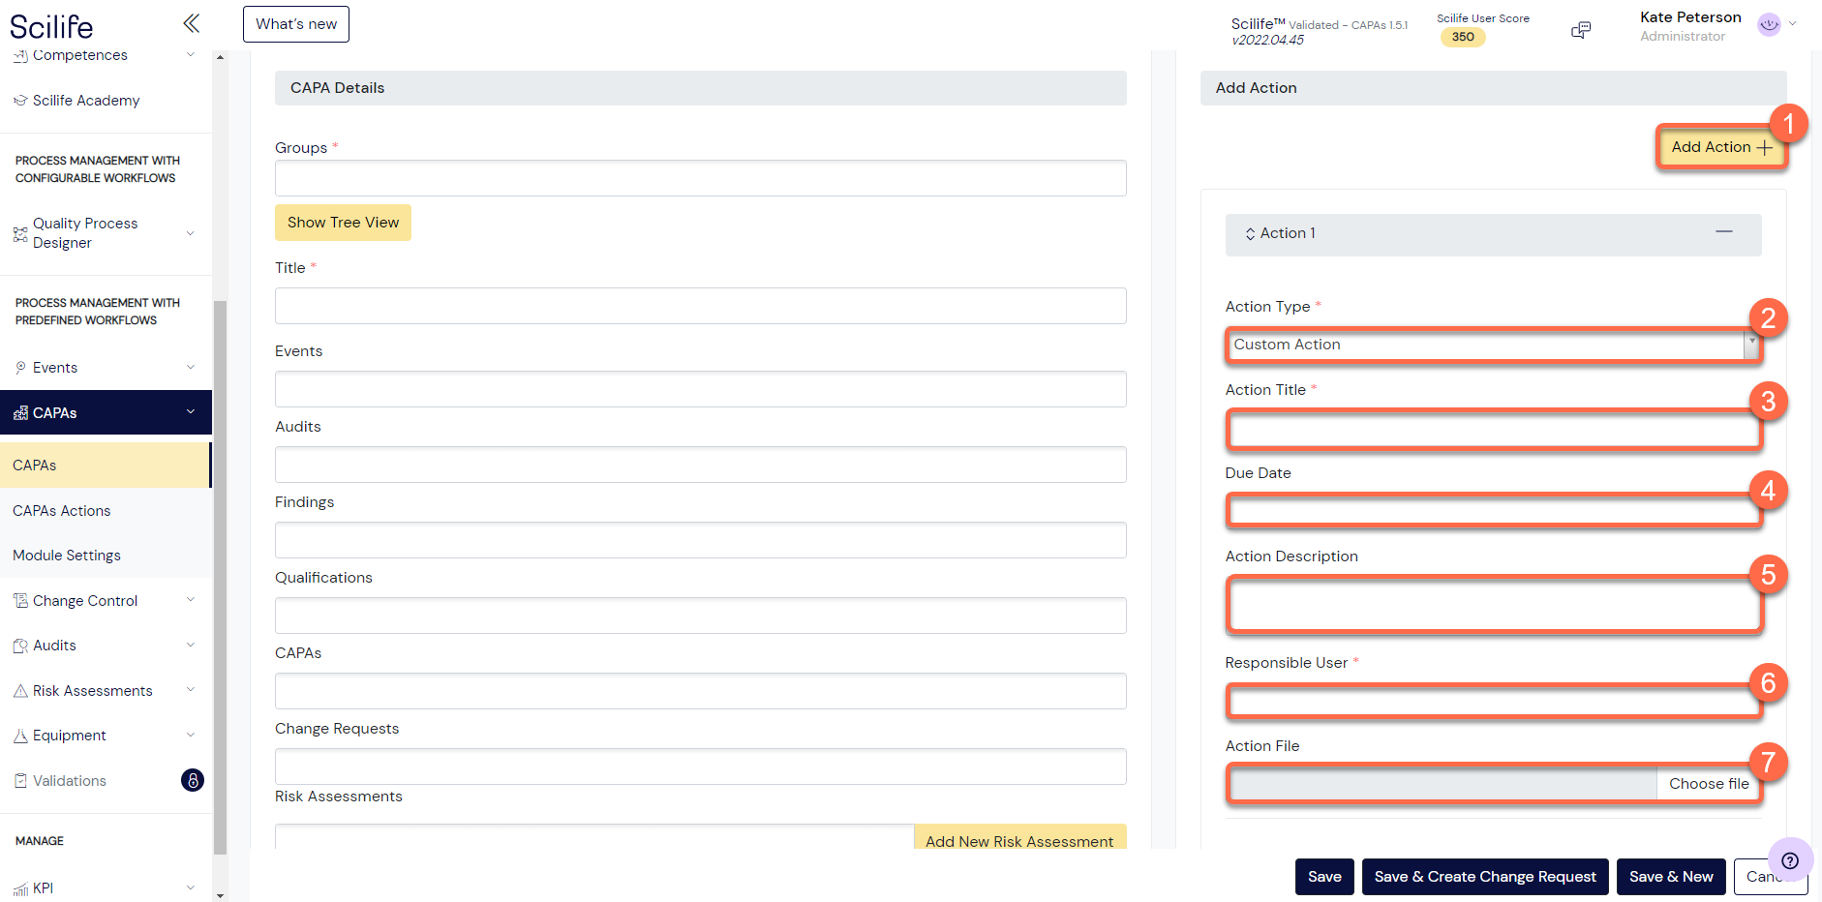1822x902 pixels.
Task: Expand the Equipment menu chevron
Action: click(x=191, y=735)
